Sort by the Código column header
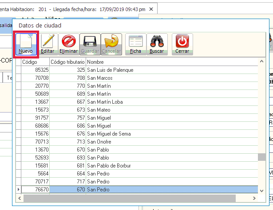 point(36,62)
